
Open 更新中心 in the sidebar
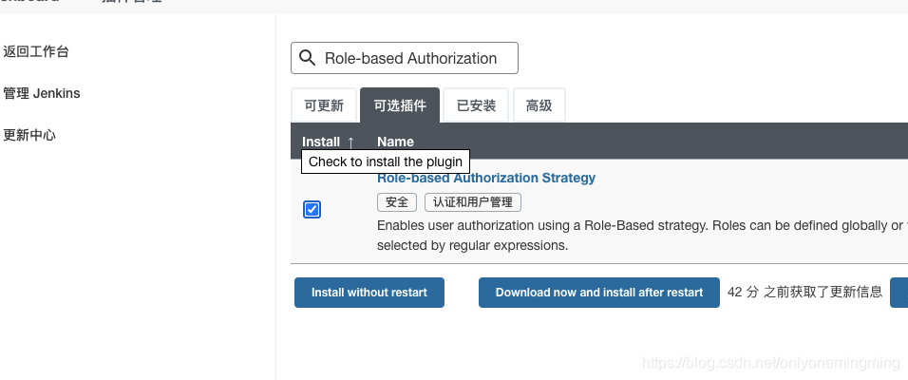28,135
